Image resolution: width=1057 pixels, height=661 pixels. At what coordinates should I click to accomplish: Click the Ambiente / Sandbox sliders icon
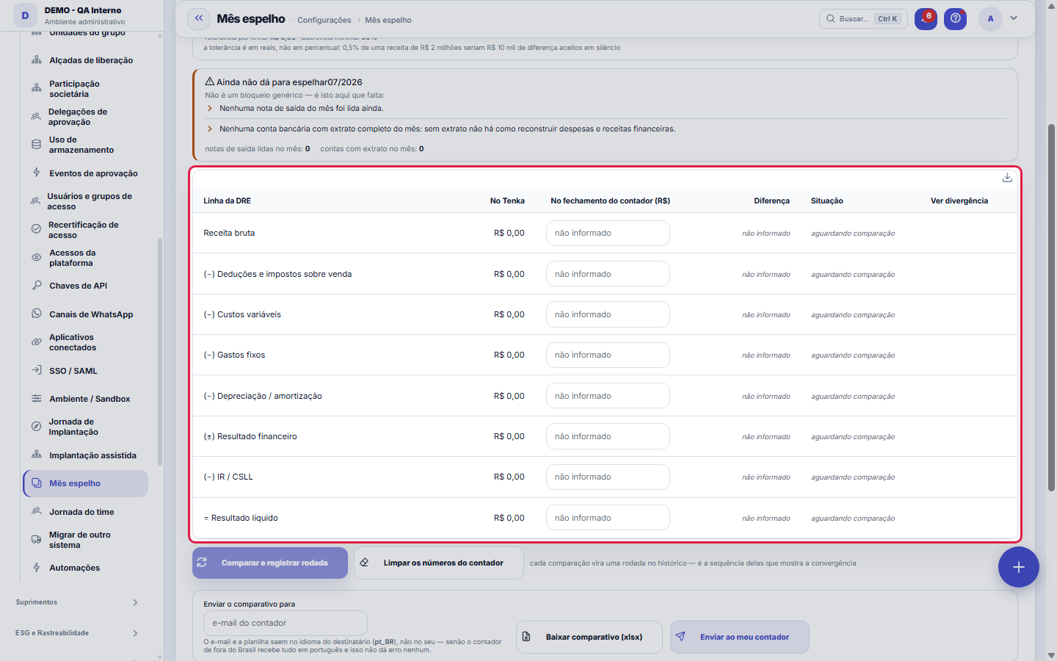pyautogui.click(x=37, y=399)
